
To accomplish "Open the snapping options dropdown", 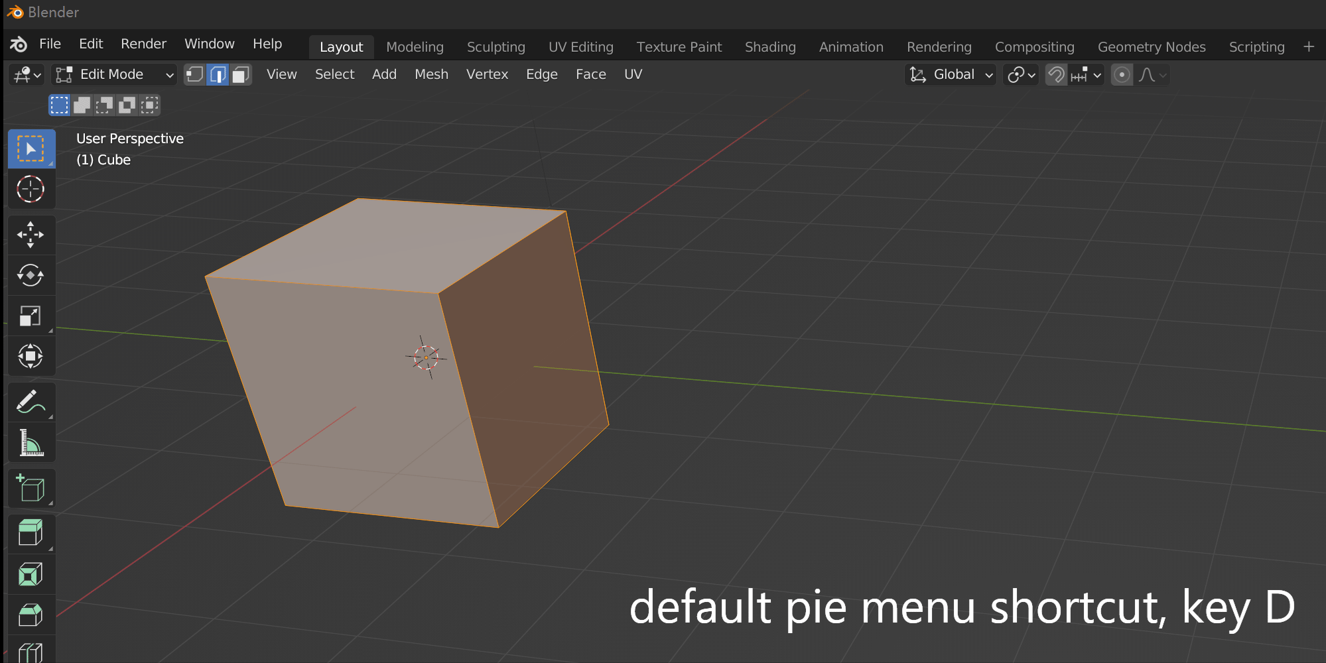I will pyautogui.click(x=1086, y=74).
